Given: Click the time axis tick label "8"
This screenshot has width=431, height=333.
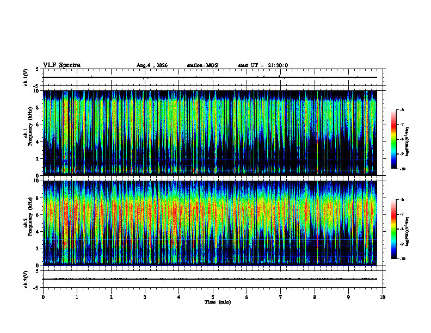Looking at the screenshot, I should click(x=315, y=297).
